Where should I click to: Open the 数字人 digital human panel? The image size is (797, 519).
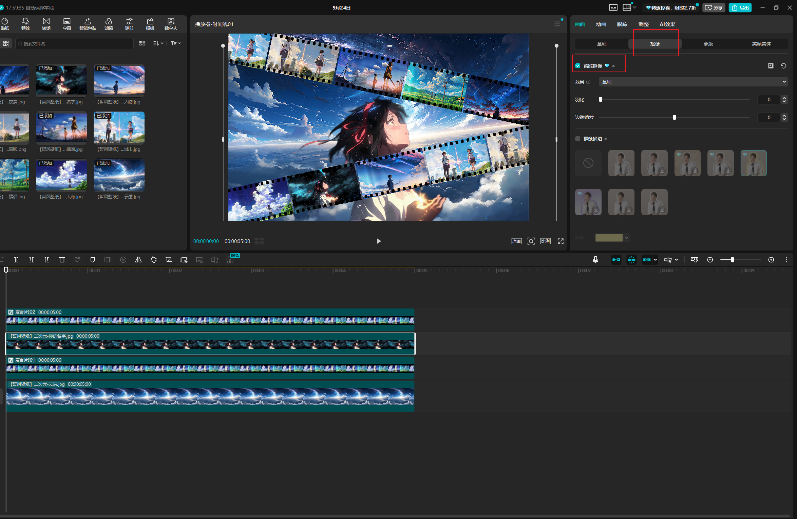(171, 24)
